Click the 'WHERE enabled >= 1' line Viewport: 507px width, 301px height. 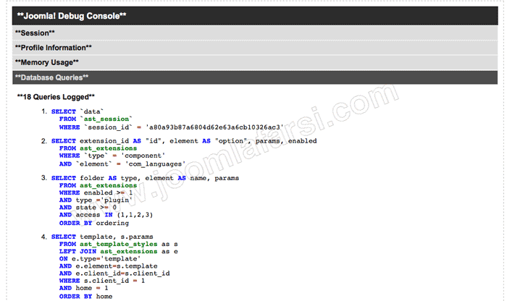96,192
